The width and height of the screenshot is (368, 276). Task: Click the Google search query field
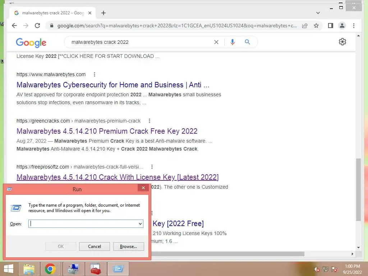(141, 42)
